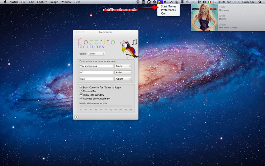Viewport: 265px width, 166px height.
Task: Click the pause icon in the menu bar
Action: [143, 2]
